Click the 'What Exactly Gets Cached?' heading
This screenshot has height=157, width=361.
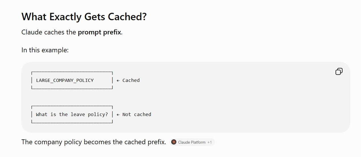pos(84,16)
